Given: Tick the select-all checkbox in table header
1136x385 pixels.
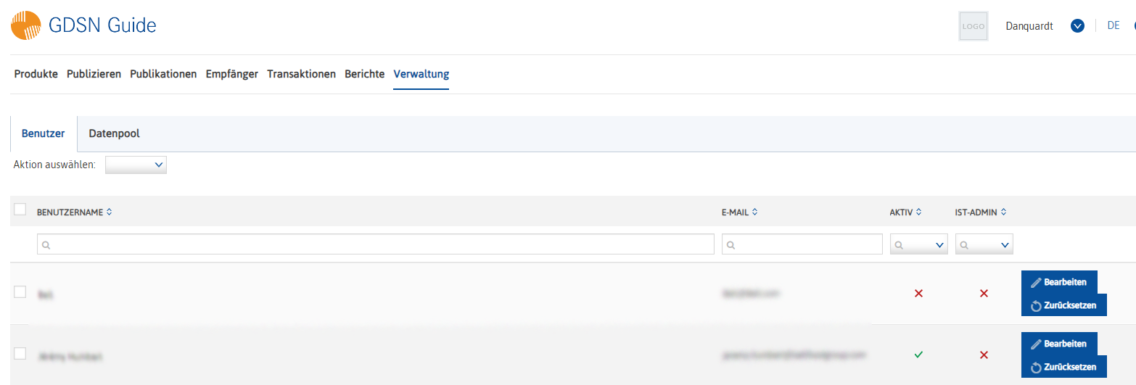Looking at the screenshot, I should [20, 210].
